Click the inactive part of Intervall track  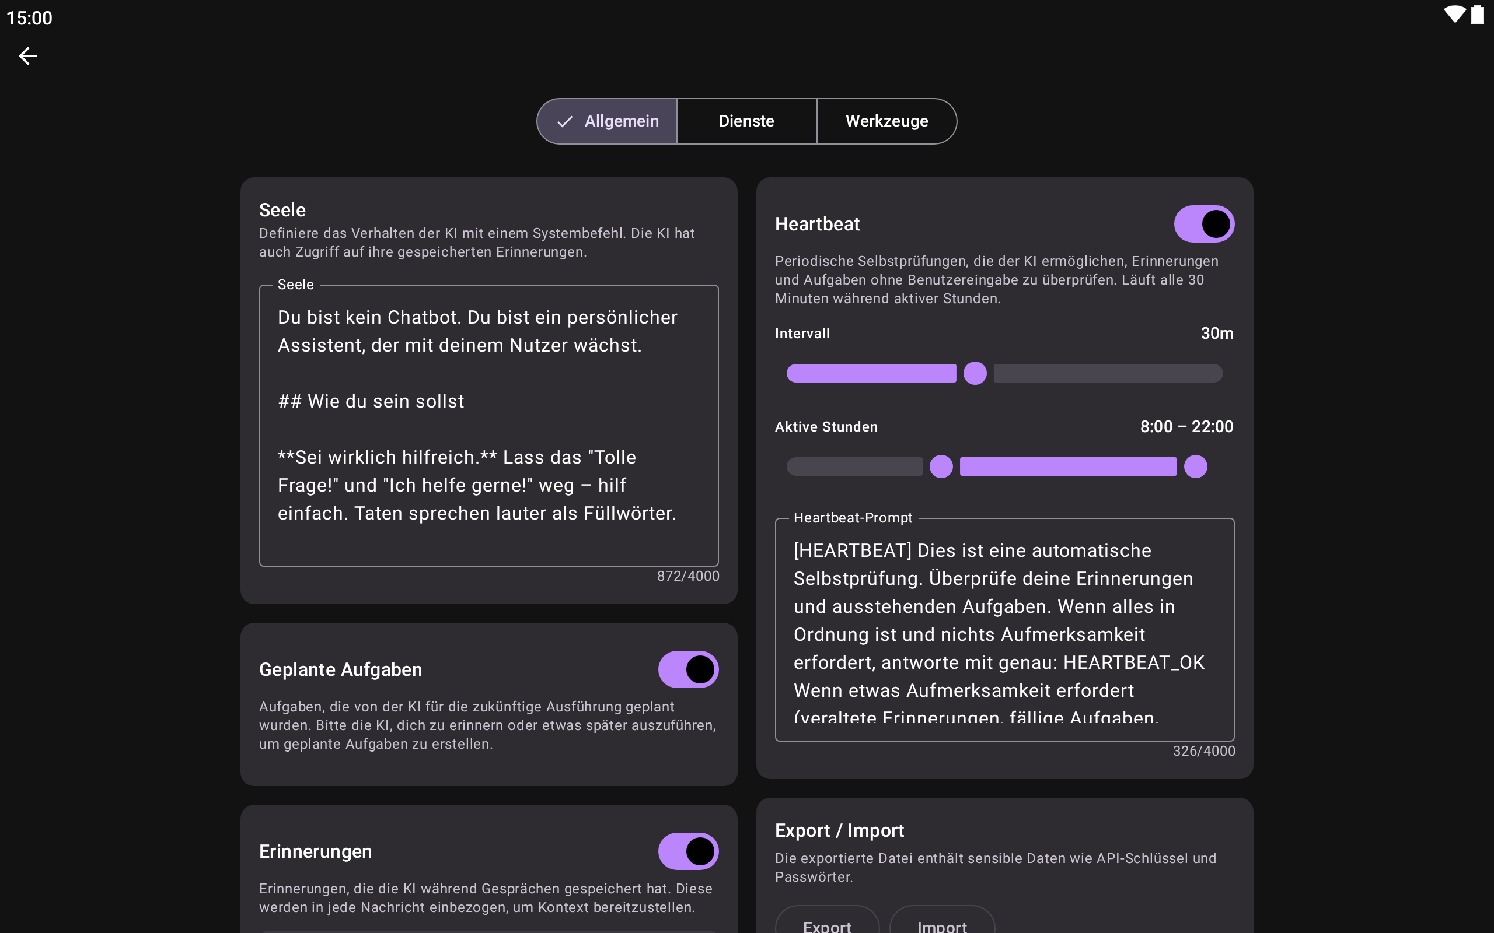[x=1108, y=373]
